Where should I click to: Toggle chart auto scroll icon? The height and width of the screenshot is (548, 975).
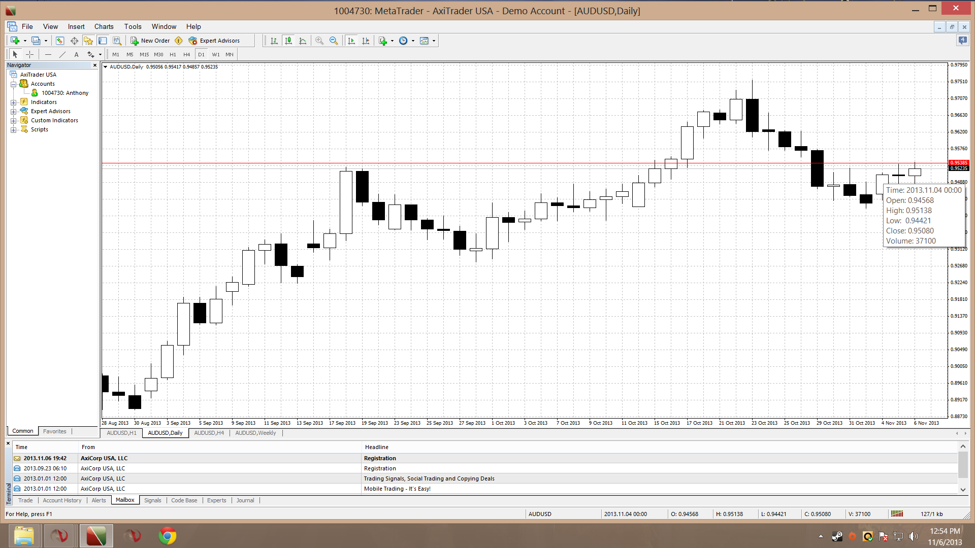(x=351, y=41)
